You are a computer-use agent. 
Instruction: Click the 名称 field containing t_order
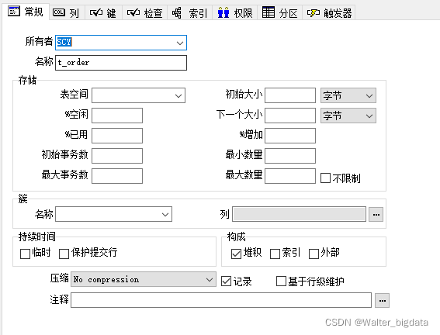121,63
